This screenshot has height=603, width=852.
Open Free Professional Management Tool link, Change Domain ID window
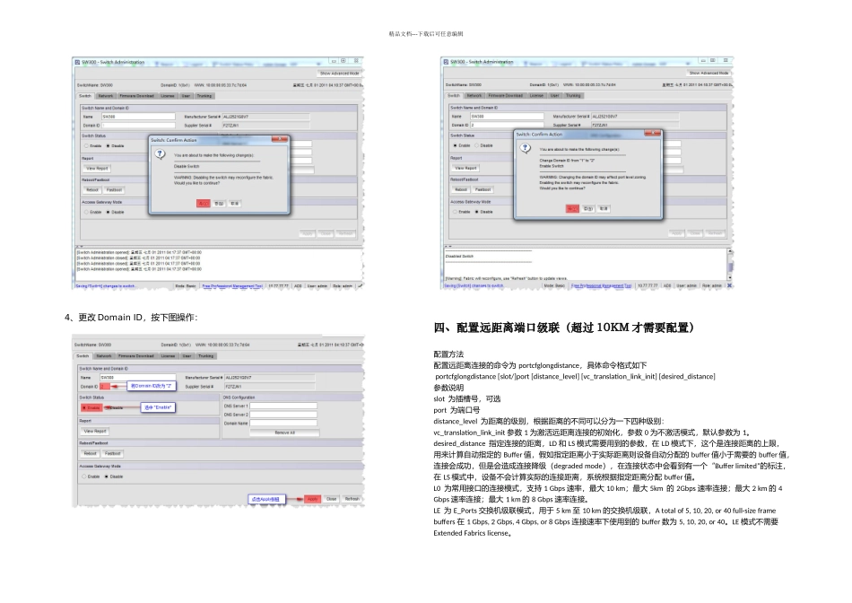602,285
